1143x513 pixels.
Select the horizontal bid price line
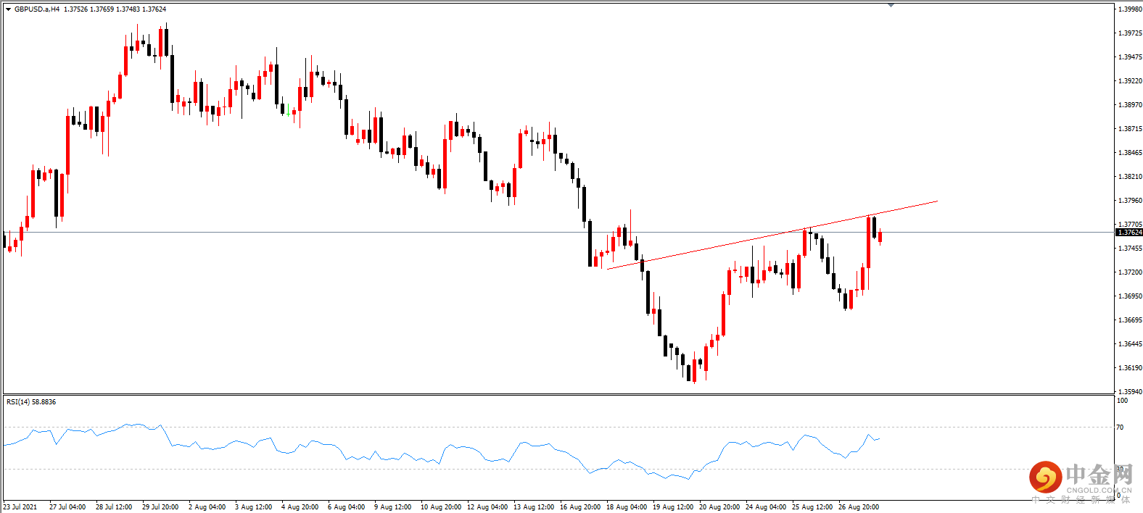tap(558, 233)
